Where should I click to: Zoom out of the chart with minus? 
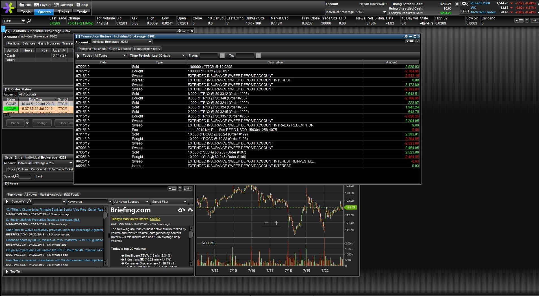[266, 223]
